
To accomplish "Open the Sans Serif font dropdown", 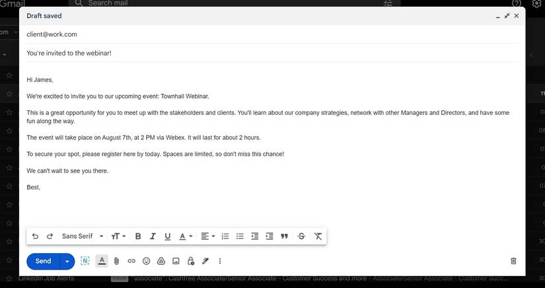I will tap(83, 236).
